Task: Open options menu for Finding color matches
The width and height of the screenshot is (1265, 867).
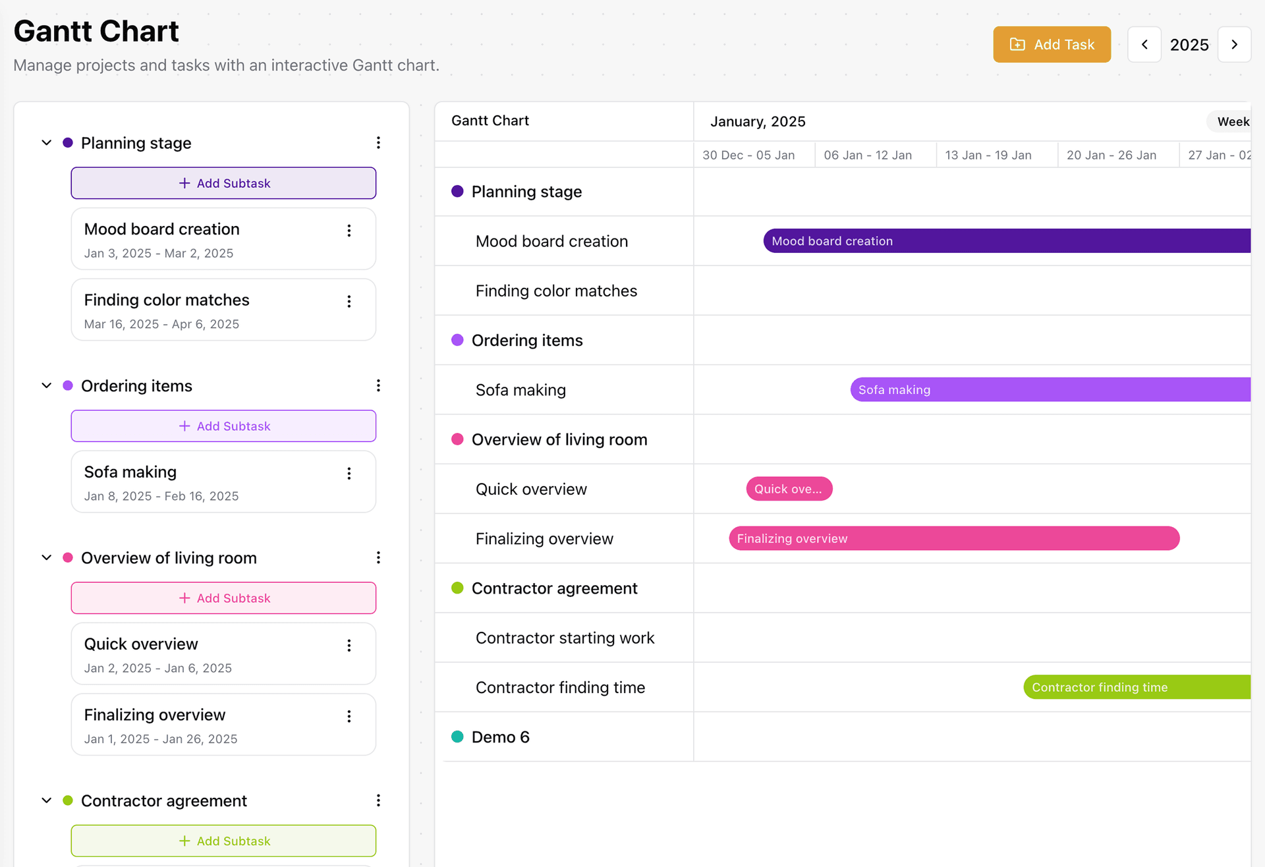Action: tap(349, 301)
